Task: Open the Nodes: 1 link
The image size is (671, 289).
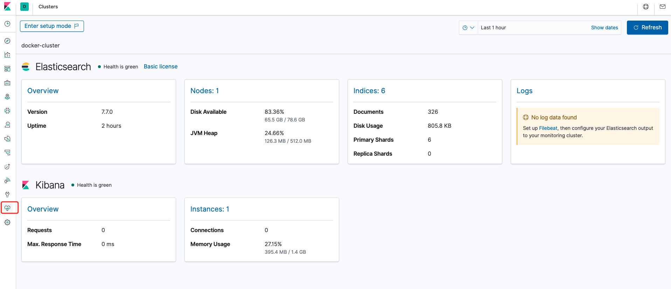Action: coord(205,91)
